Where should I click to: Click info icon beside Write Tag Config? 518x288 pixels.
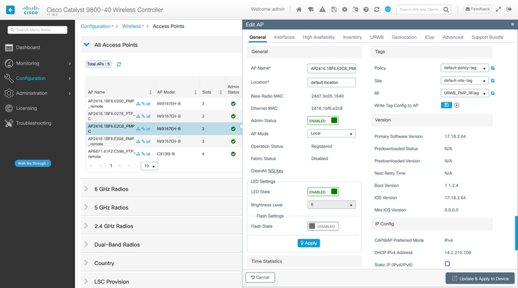coord(456,105)
